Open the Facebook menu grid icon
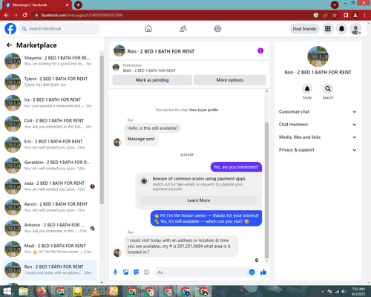371x297 pixels. tap(328, 29)
